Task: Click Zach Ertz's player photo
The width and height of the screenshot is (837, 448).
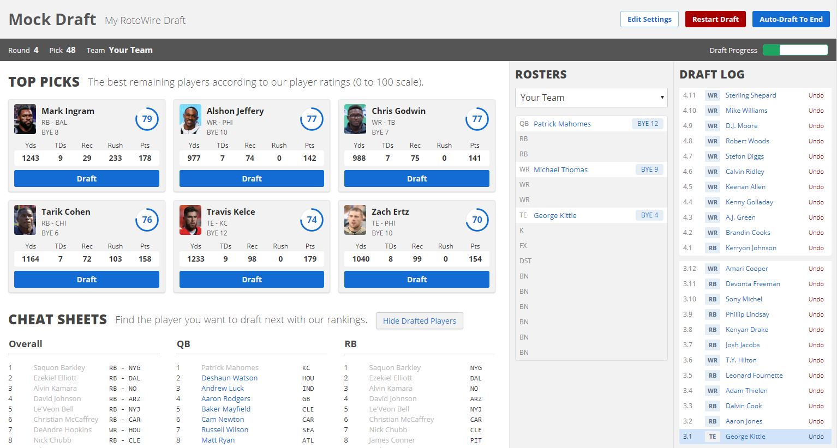Action: 355,220
